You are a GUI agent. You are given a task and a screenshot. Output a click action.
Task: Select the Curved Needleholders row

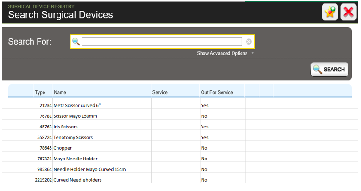77,180
